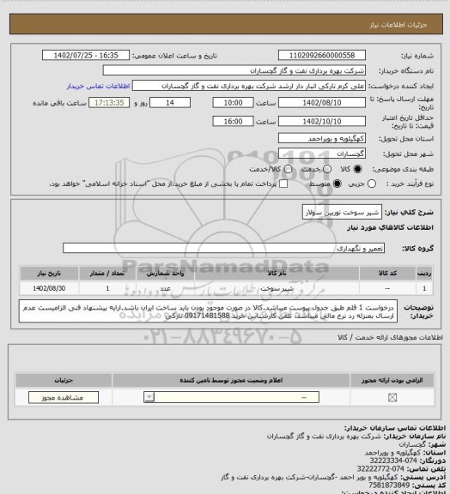Click the اطلاعات تماس سازمان خریدار heading

(395, 428)
